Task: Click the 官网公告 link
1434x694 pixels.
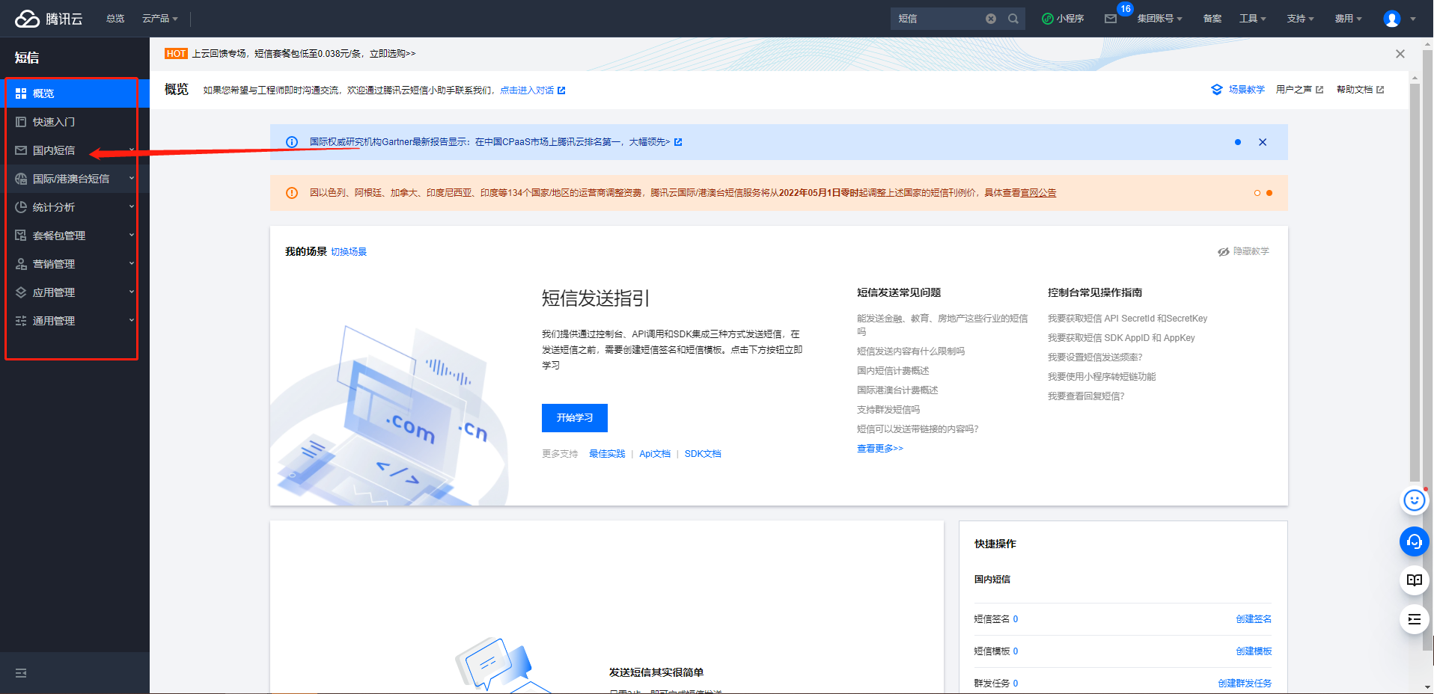Action: pos(1038,193)
